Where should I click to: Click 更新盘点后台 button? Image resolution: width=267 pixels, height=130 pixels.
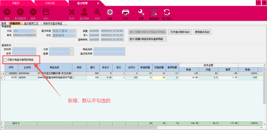point(202,32)
